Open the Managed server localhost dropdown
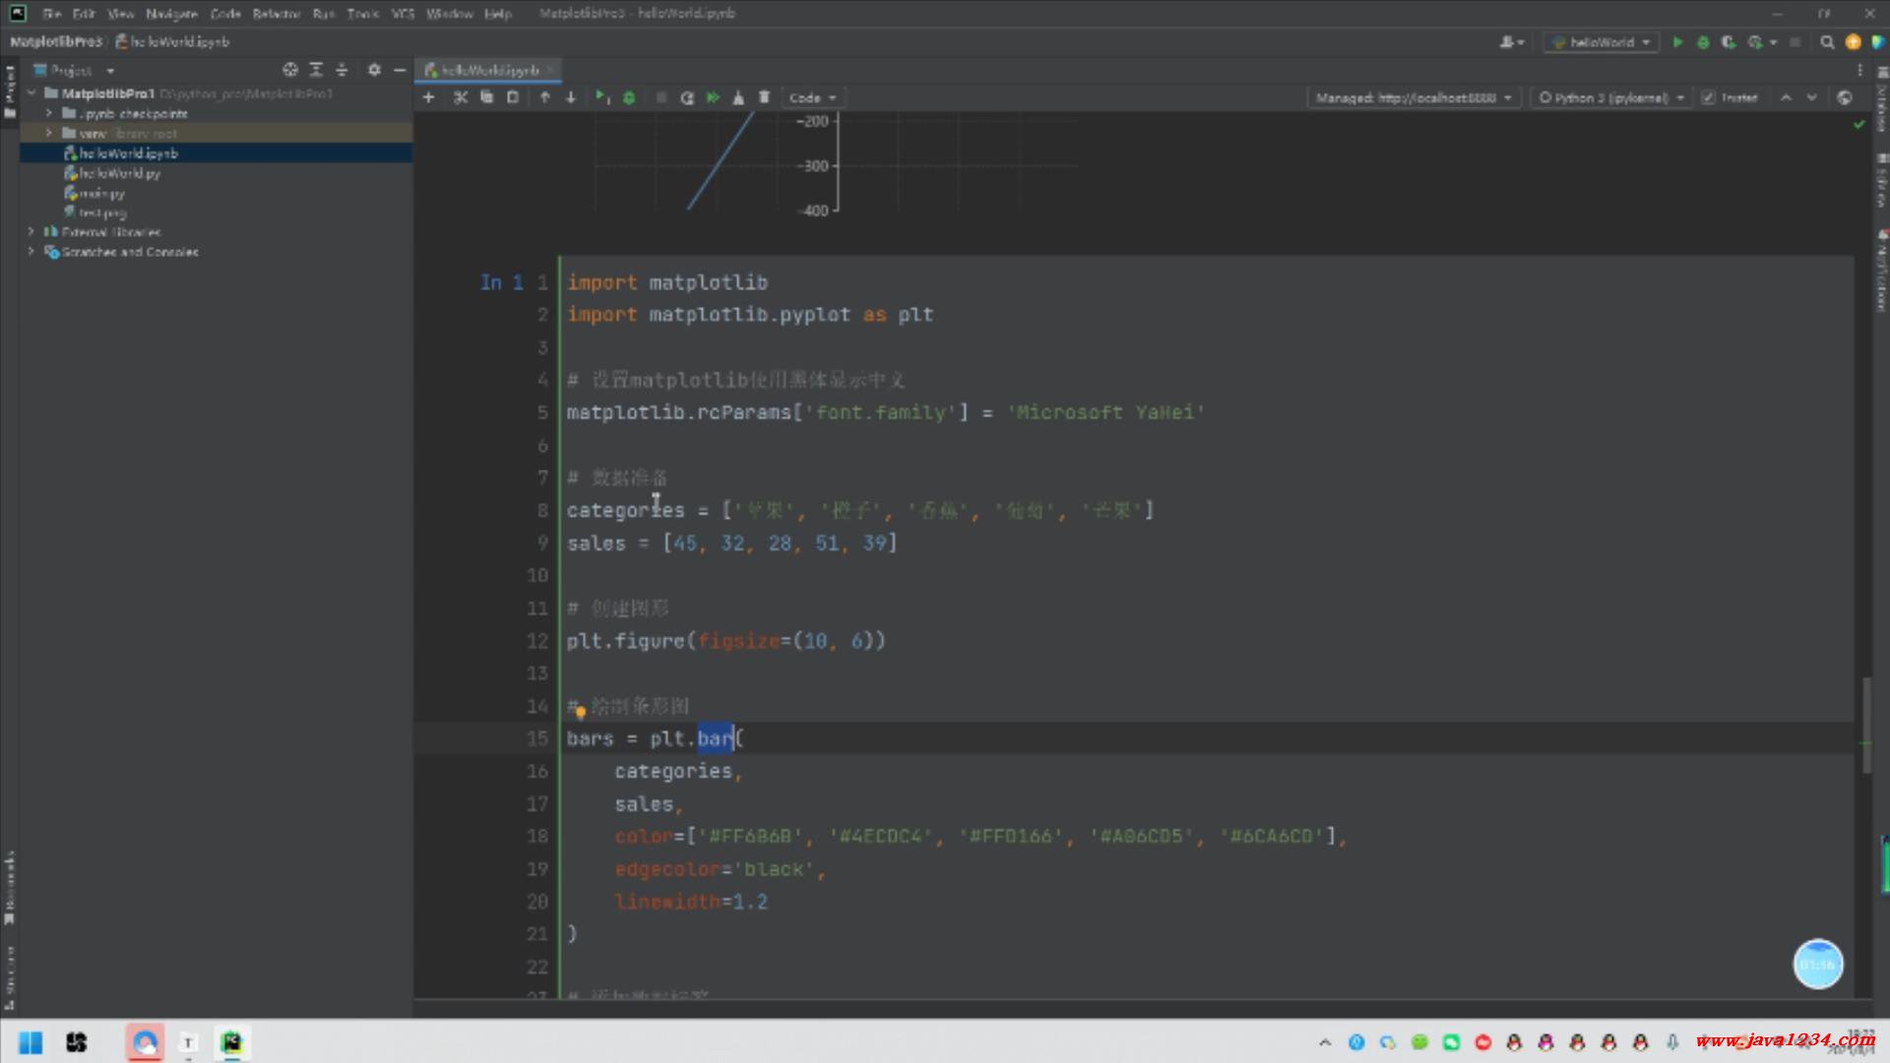This screenshot has height=1063, width=1890. 1414,97
